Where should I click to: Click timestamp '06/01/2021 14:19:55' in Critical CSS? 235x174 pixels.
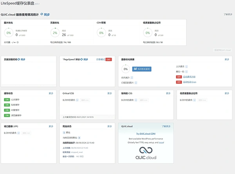tap(85, 117)
